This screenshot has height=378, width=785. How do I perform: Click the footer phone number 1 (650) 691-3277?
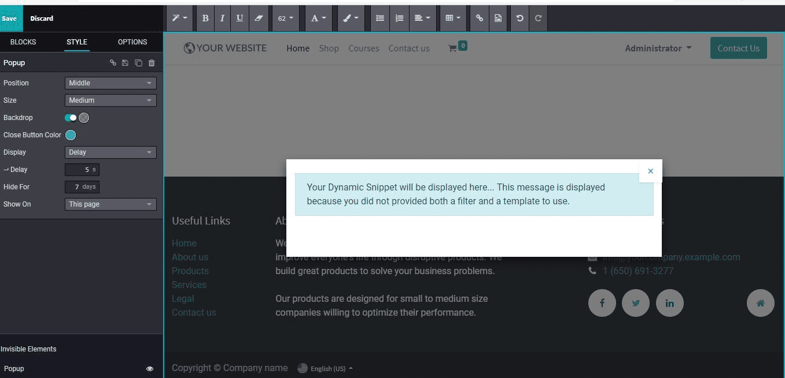(x=638, y=271)
